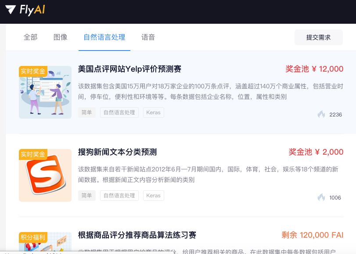Image resolution: width=356 pixels, height=254 pixels.
Task: Open the Sogou logo thumbnail
Action: tap(45, 175)
